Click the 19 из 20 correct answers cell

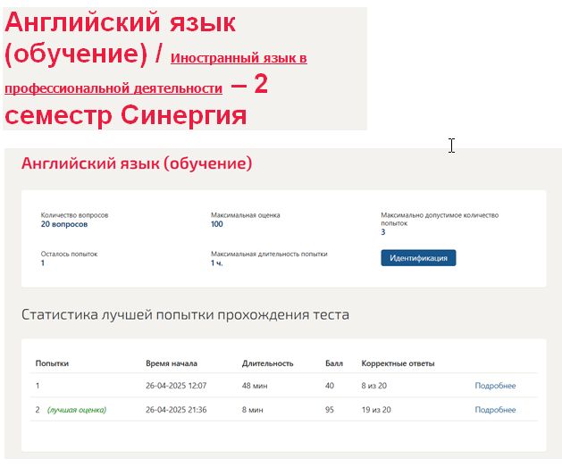376,410
